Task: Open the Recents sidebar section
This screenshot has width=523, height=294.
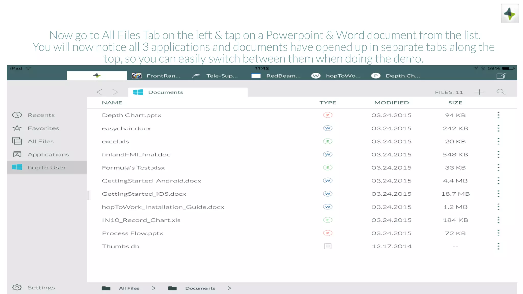Action: tap(47, 115)
